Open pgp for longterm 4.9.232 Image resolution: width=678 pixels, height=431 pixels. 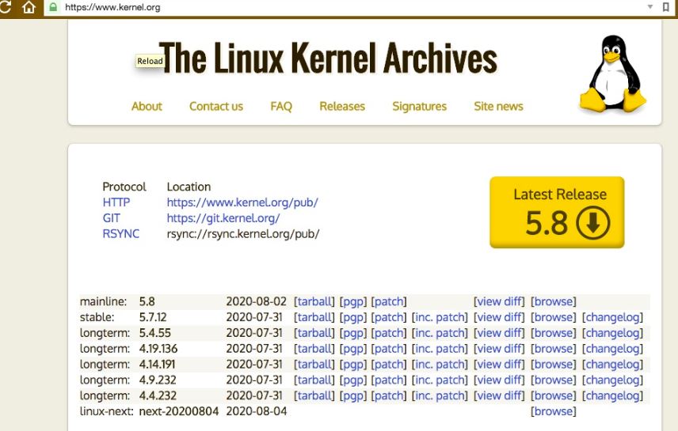pyautogui.click(x=353, y=380)
